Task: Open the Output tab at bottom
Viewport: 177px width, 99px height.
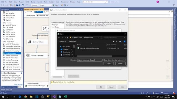Action: pyautogui.click(x=3, y=90)
